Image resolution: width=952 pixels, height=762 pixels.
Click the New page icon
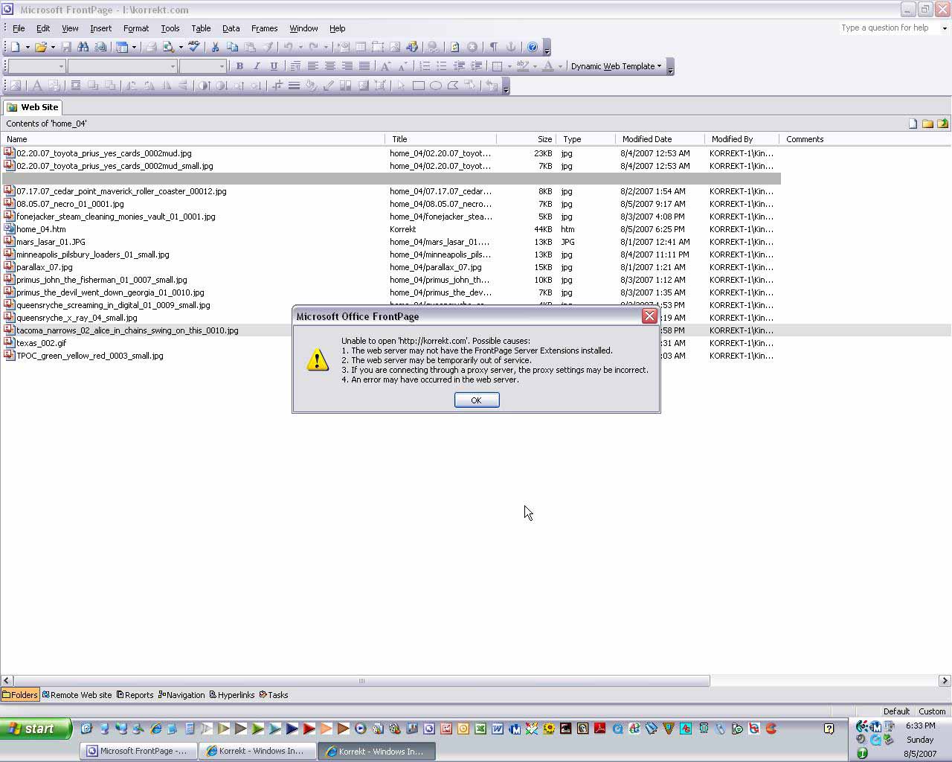point(15,47)
